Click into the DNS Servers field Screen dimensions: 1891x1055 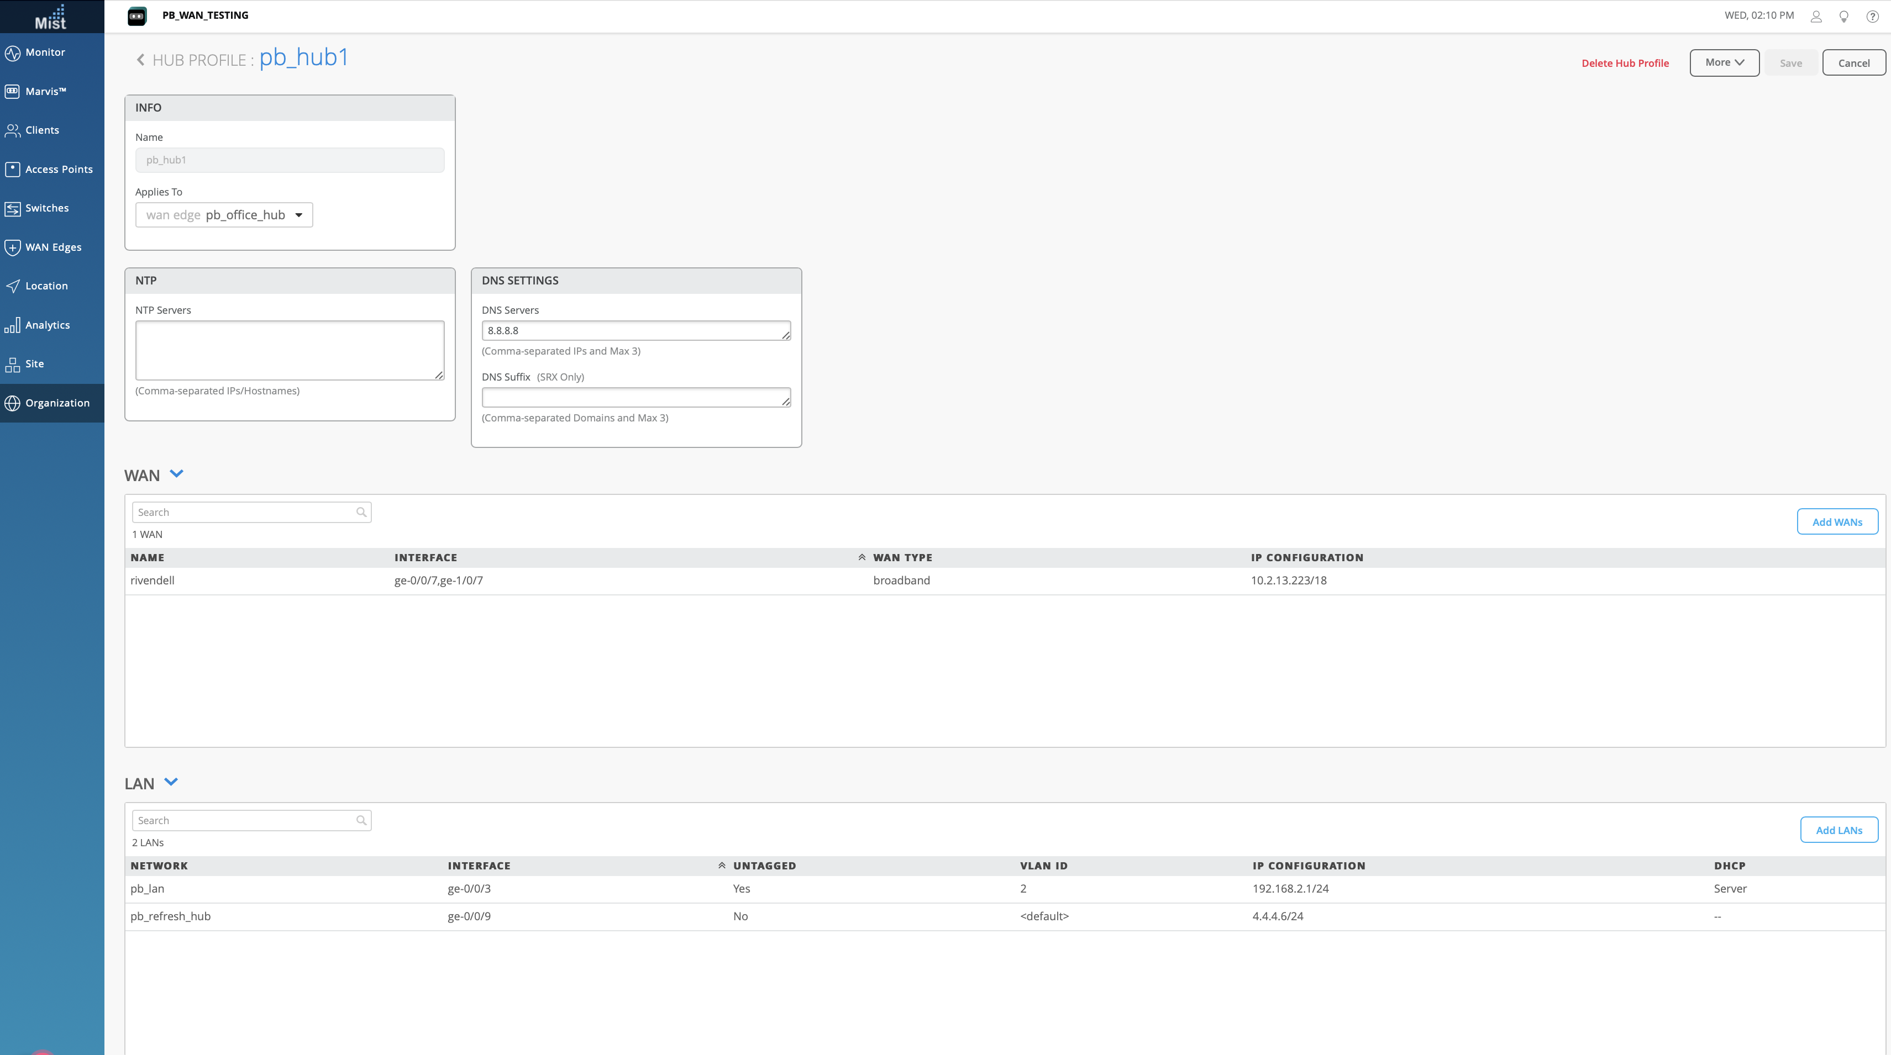[635, 331]
